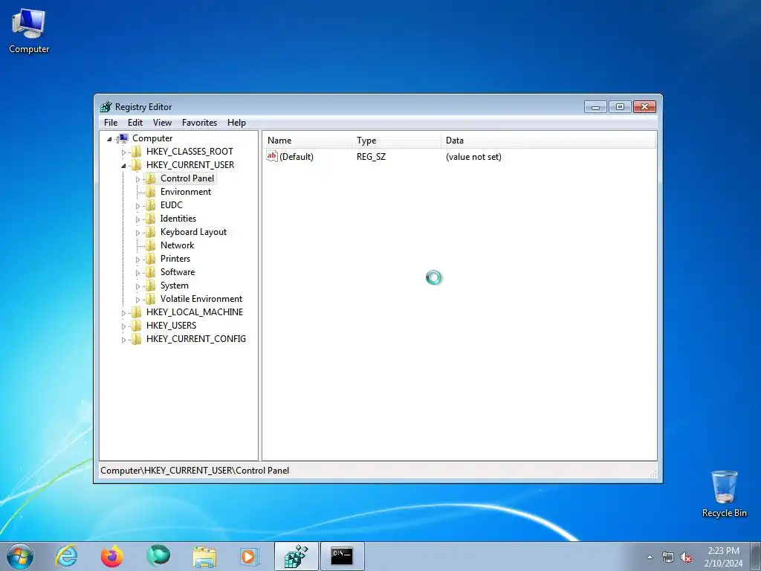
Task: Expand HKEY_CLASSES_ROOT arrow
Action: click(x=123, y=152)
